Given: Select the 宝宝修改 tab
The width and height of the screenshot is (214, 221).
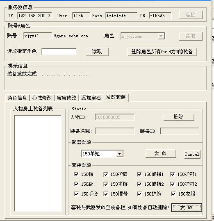Looking at the screenshot, I should pyautogui.click(x=66, y=98).
